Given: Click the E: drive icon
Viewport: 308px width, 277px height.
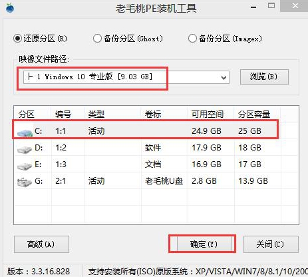Looking at the screenshot, I should pos(25,166).
